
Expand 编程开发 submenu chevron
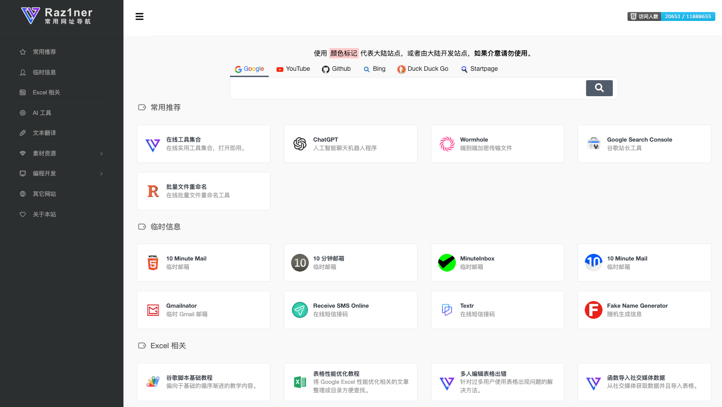[x=102, y=174]
